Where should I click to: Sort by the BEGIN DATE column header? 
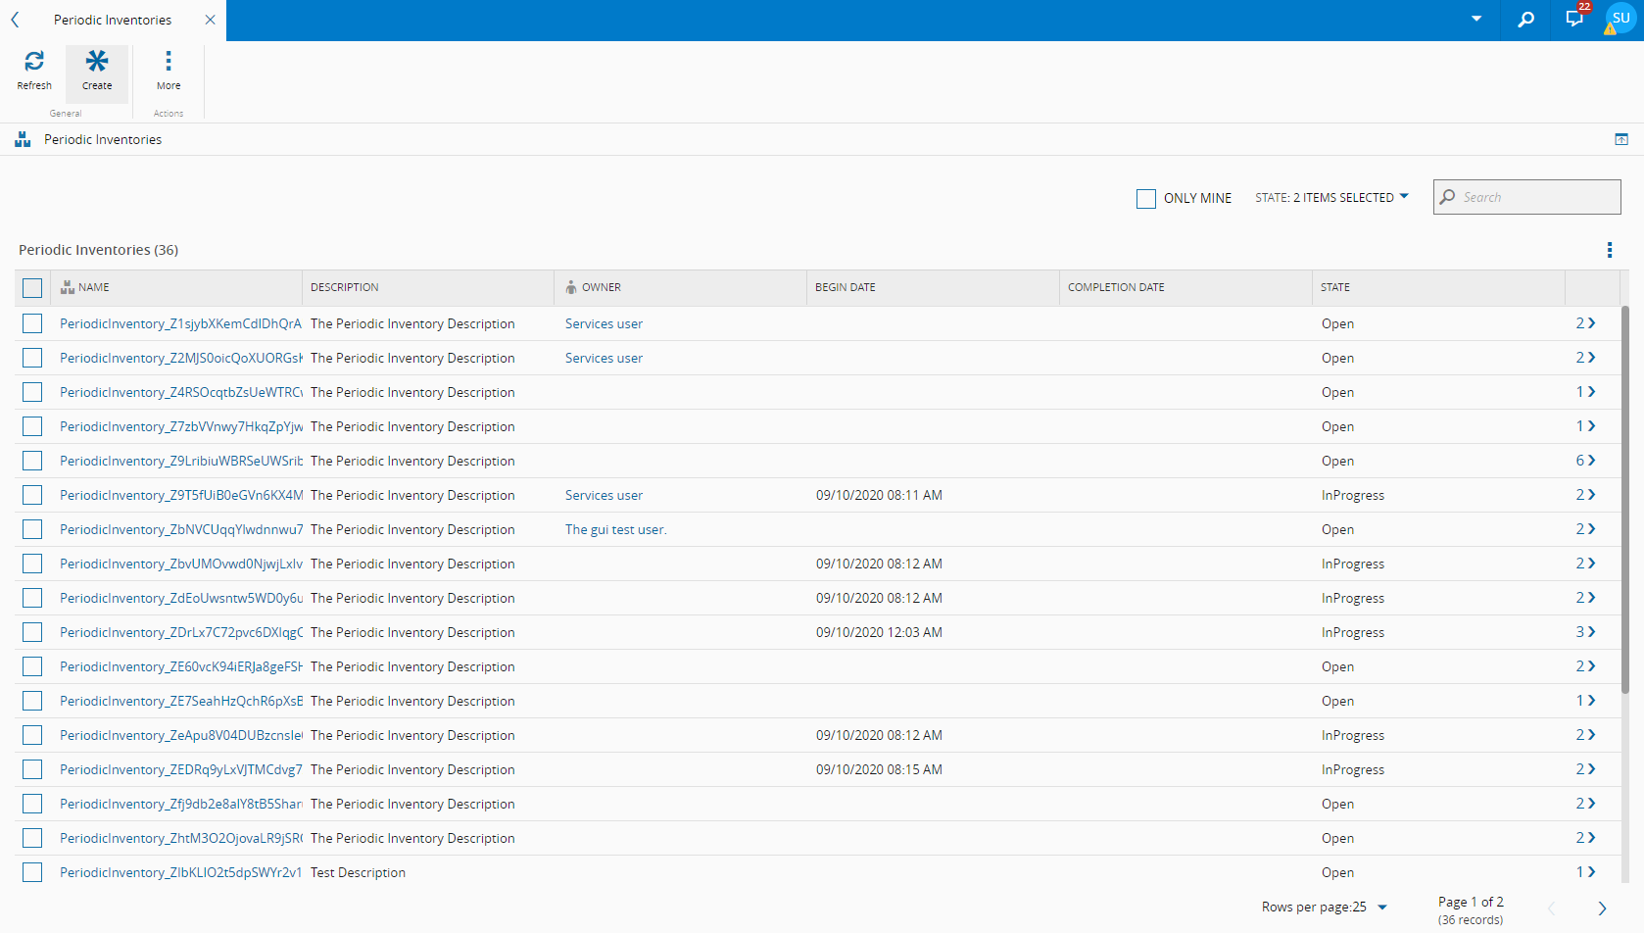846,287
